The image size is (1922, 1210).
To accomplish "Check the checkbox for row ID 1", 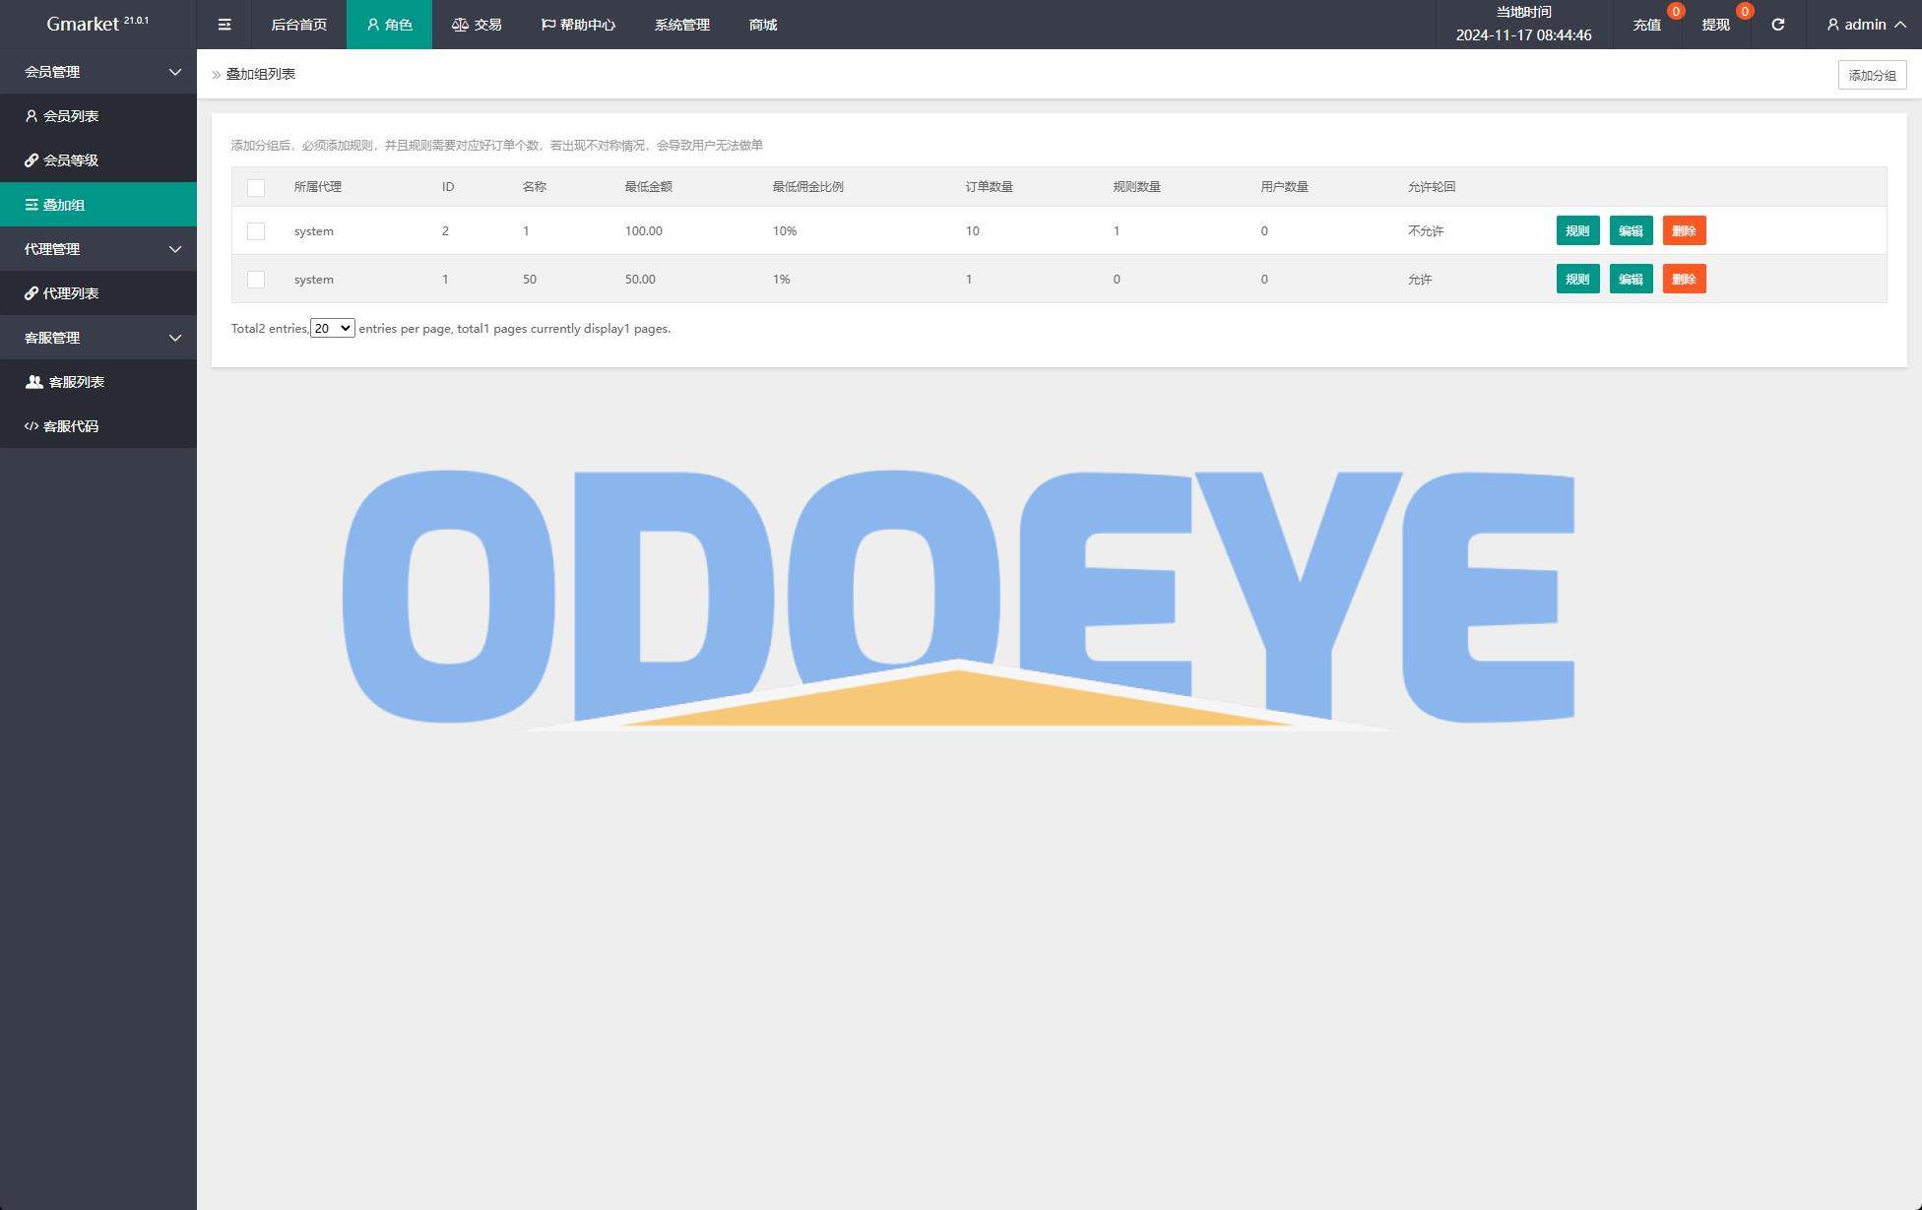I will pos(256,280).
